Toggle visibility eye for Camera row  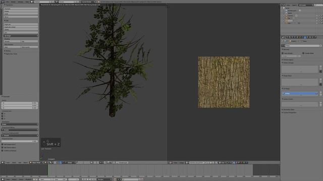(x=317, y=16)
